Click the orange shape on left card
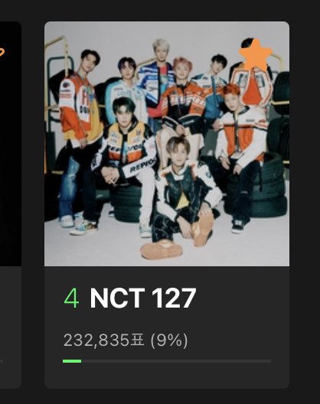 [2, 52]
